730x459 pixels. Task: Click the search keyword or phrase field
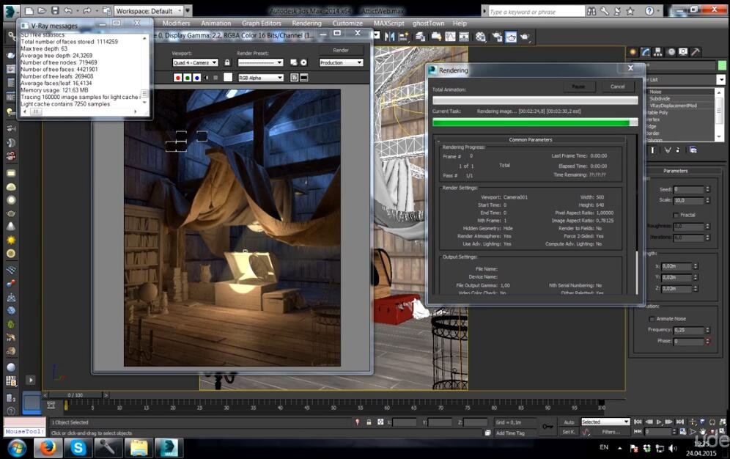[x=535, y=12]
